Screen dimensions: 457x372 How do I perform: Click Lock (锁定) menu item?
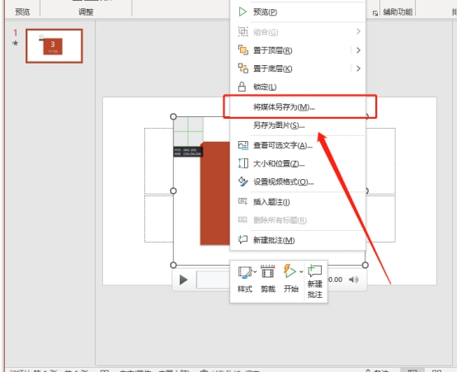(x=298, y=87)
